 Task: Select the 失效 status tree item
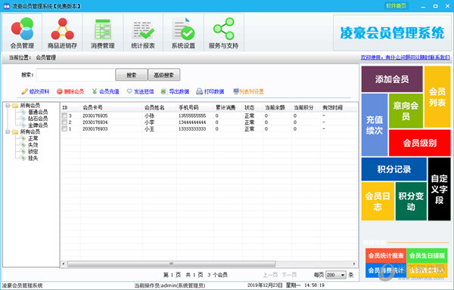point(33,145)
